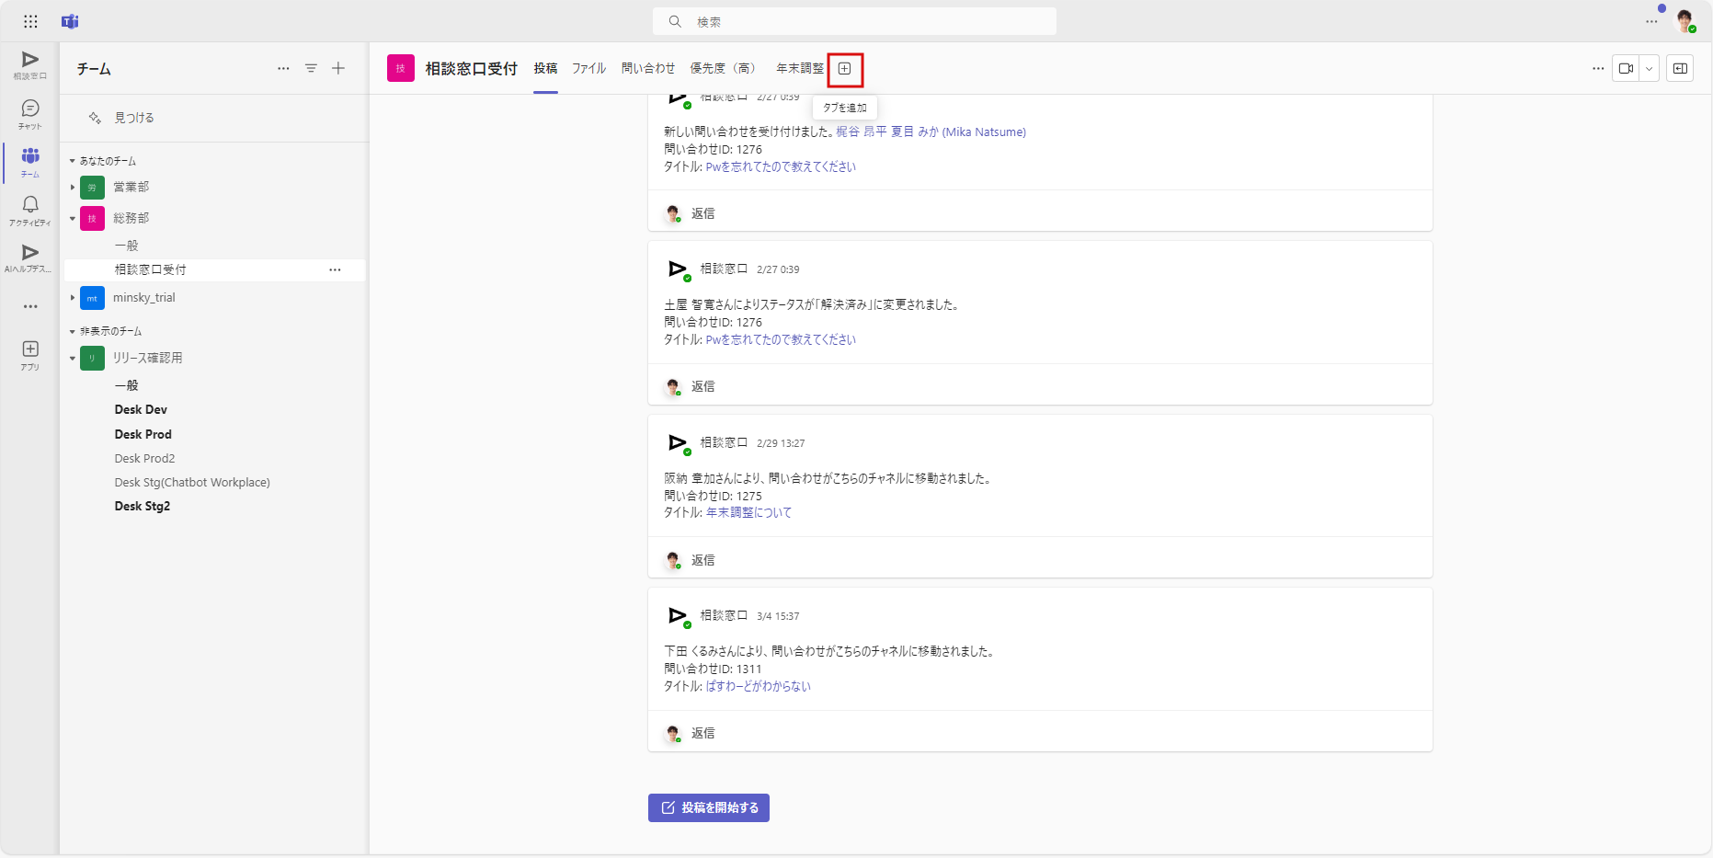This screenshot has height=858, width=1713.
Task: Open link 年末調整について
Action: click(748, 512)
